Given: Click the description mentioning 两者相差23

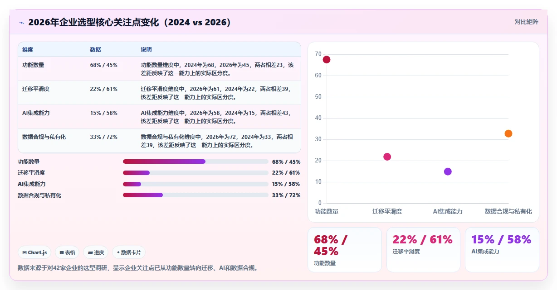Looking at the screenshot, I should (217, 69).
